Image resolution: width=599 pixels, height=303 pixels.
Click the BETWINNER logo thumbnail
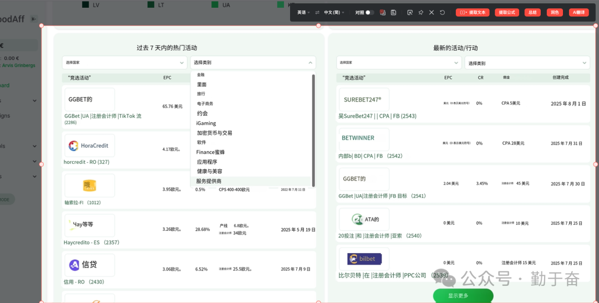364,139
